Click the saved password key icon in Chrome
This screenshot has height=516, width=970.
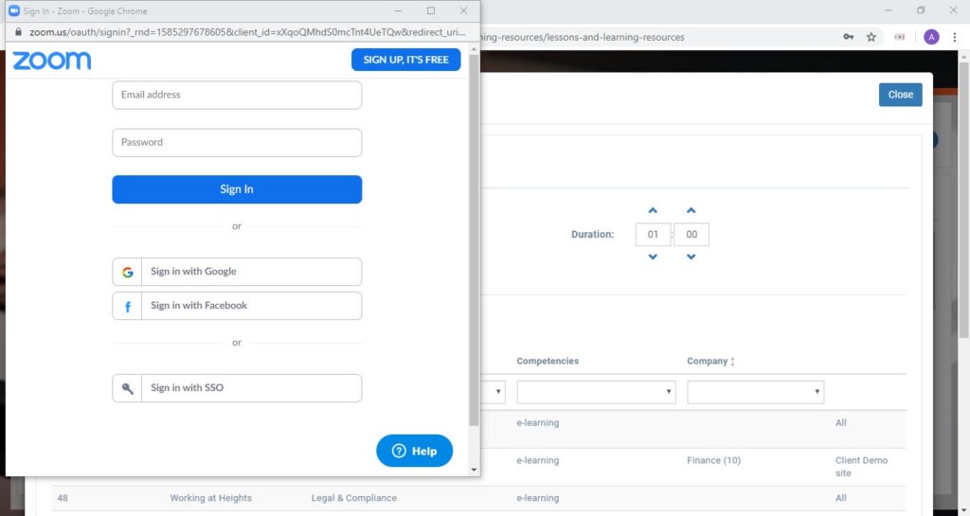pyautogui.click(x=848, y=37)
